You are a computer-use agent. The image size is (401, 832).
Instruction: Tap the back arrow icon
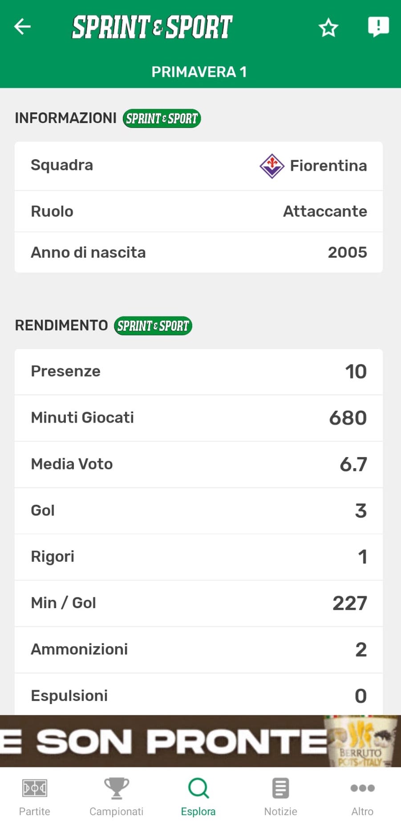pyautogui.click(x=22, y=27)
